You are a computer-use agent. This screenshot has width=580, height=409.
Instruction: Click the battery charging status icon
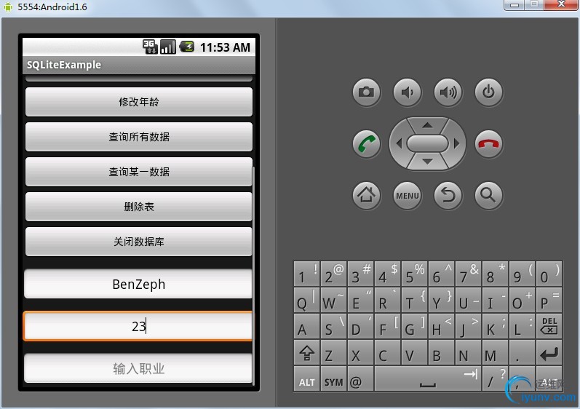[x=187, y=47]
